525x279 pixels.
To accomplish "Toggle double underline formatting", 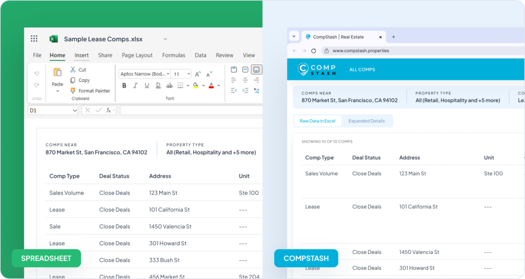I will pos(158,86).
